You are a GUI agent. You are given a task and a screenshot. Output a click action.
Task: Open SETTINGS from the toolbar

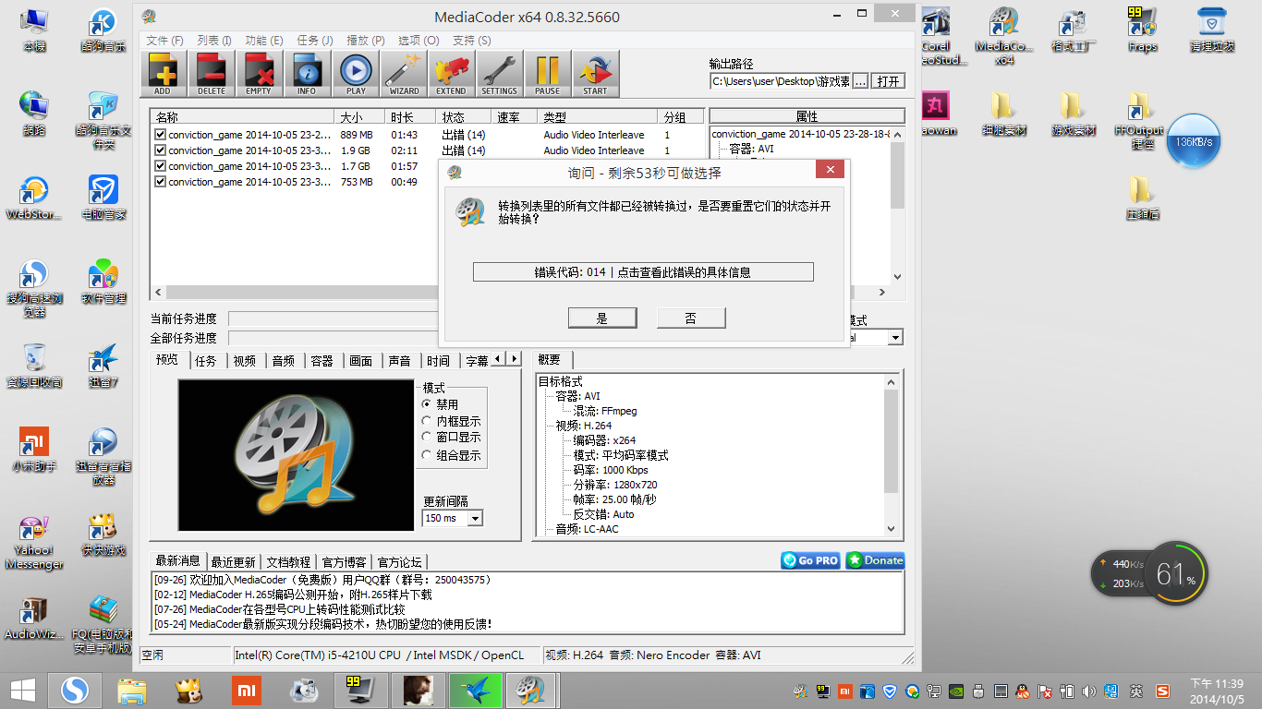(x=500, y=74)
